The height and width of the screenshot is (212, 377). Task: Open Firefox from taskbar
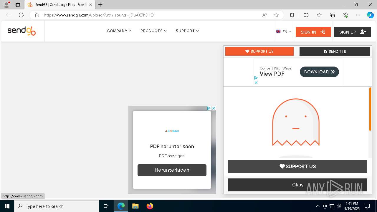(x=150, y=206)
